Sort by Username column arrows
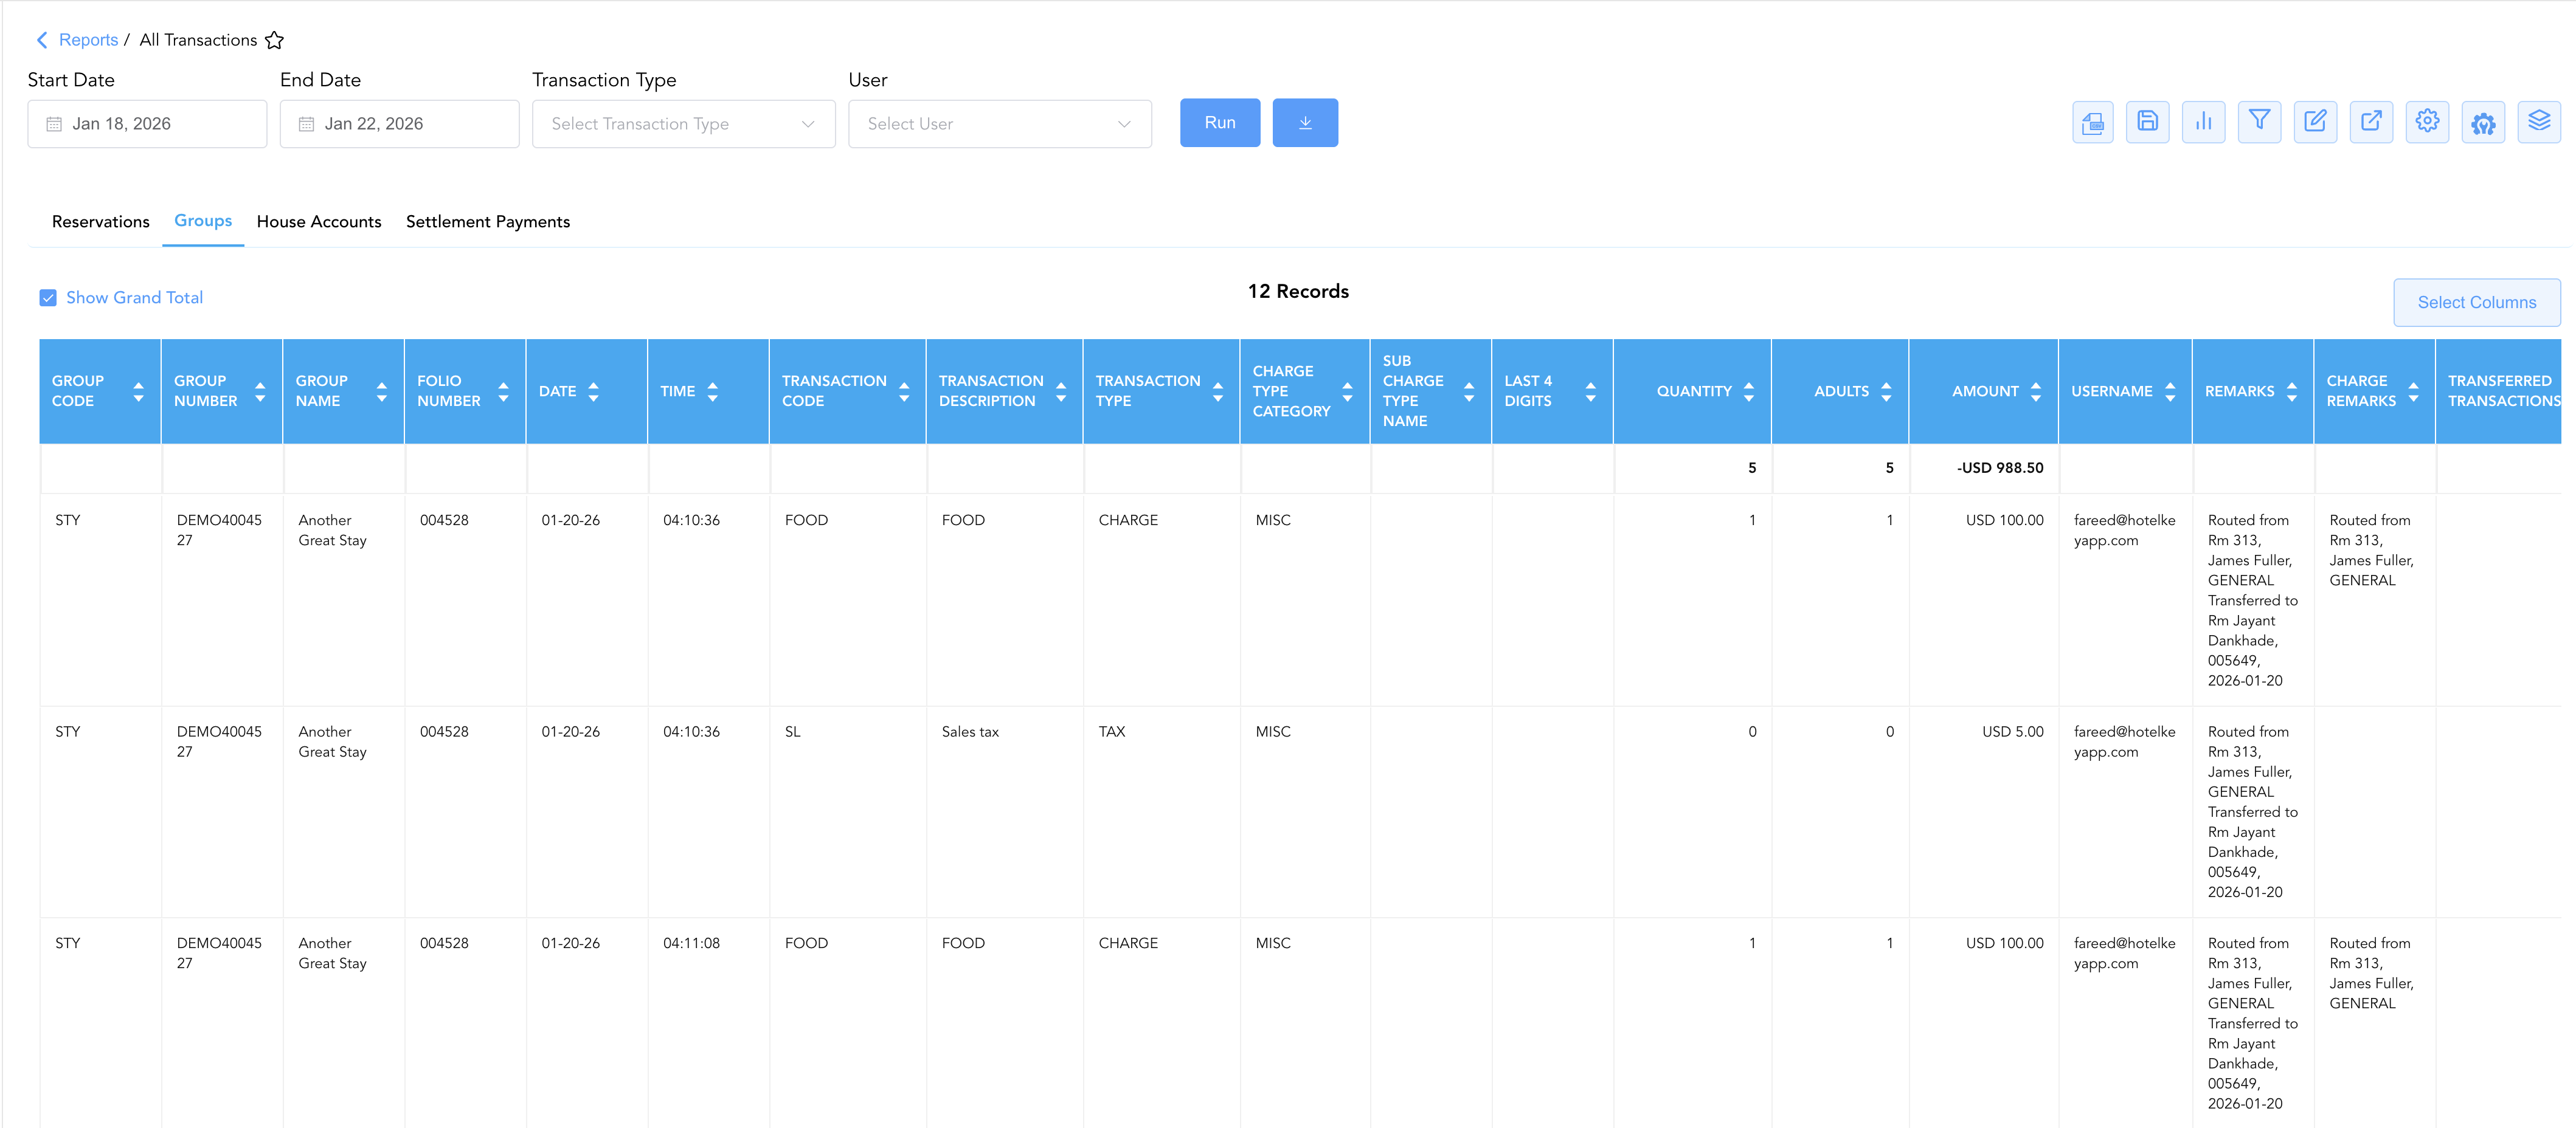 coord(2170,391)
